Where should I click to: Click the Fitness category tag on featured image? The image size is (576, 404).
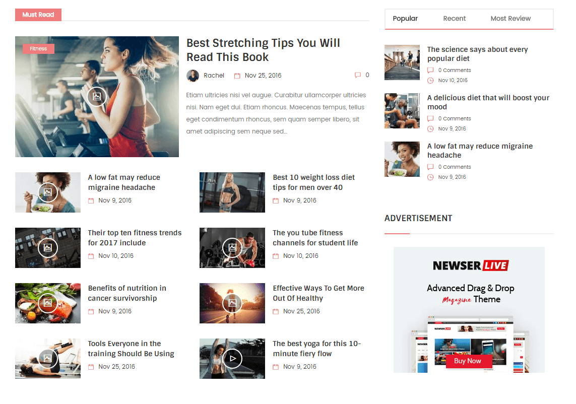click(38, 49)
